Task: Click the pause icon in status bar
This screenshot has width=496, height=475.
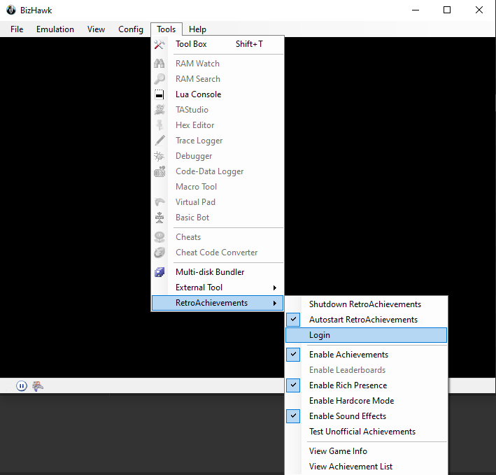Action: 22,386
